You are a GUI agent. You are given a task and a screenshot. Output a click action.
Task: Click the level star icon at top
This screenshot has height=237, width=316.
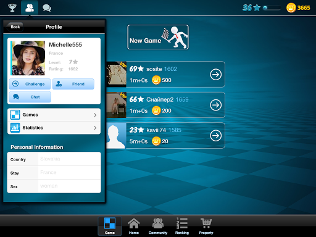(257, 8)
